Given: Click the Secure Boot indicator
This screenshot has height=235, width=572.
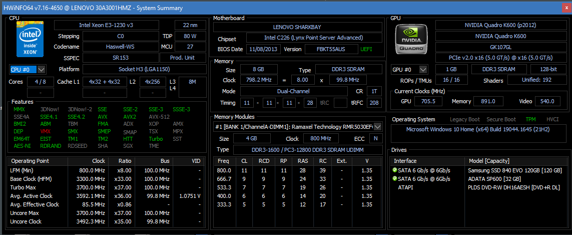Looking at the screenshot, I should coord(502,119).
